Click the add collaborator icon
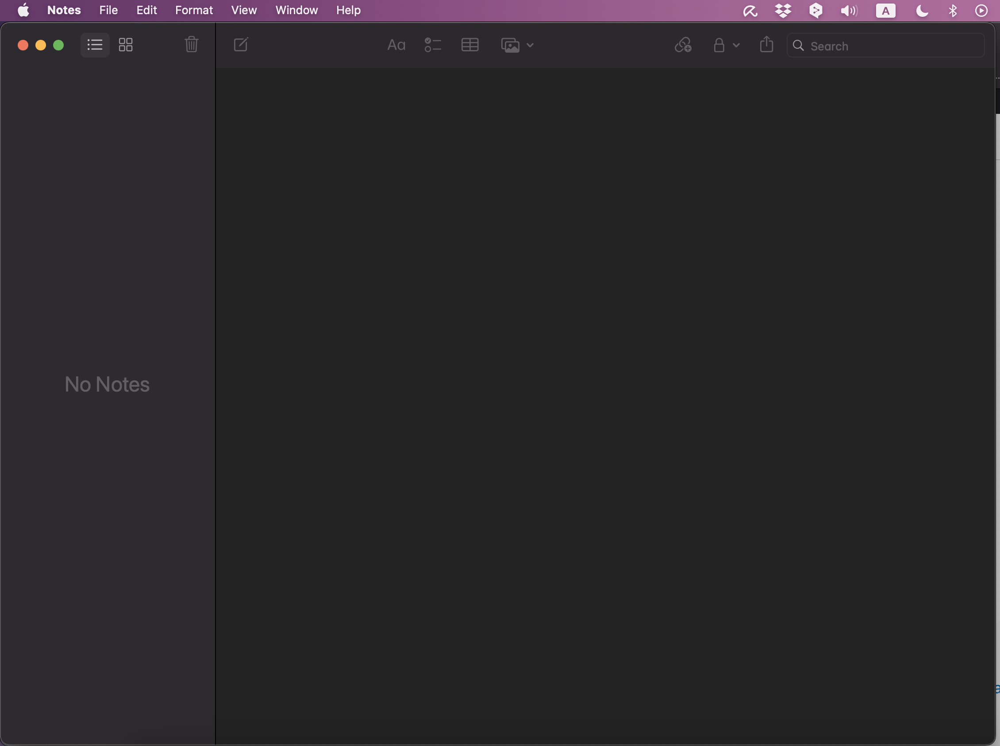The image size is (1000, 746). pos(683,45)
